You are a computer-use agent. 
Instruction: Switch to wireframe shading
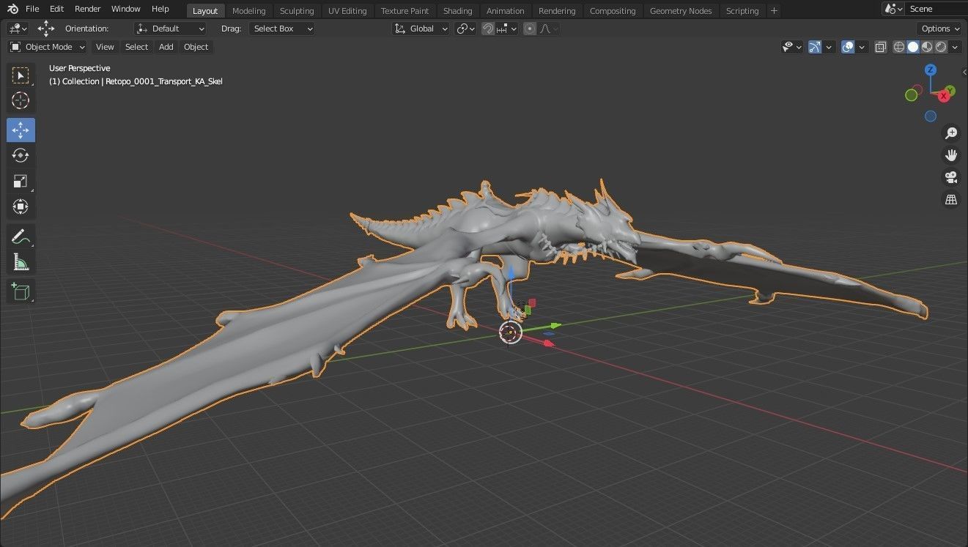click(899, 47)
